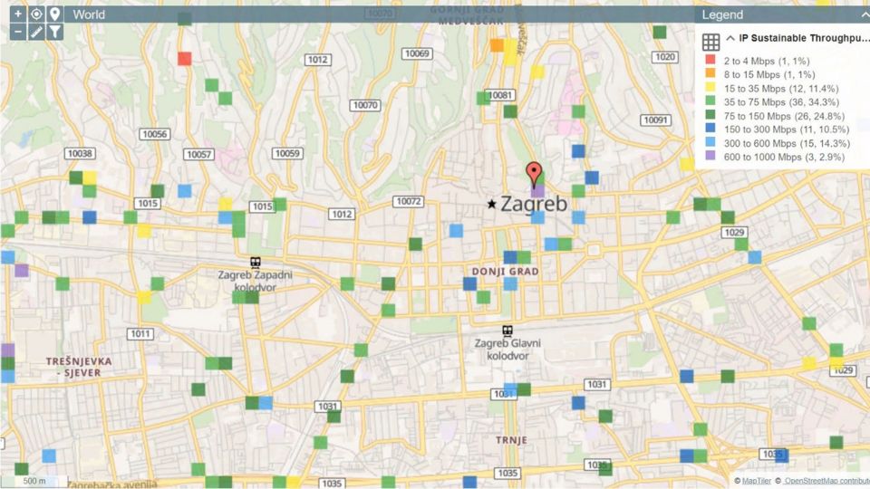The width and height of the screenshot is (870, 489).
Task: Click the crosshair locate-position icon
Action: click(36, 14)
